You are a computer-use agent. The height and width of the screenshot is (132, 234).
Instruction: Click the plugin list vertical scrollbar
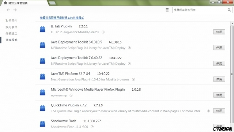(x=232, y=74)
